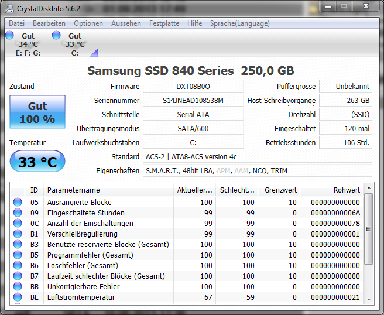
Task: Select the Ausrangierte Blöcke row name
Action: click(80, 203)
